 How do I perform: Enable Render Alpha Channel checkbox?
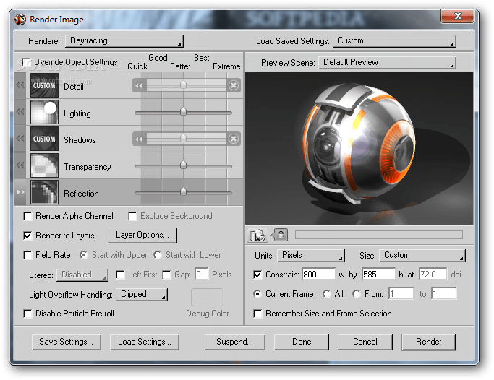tap(27, 216)
